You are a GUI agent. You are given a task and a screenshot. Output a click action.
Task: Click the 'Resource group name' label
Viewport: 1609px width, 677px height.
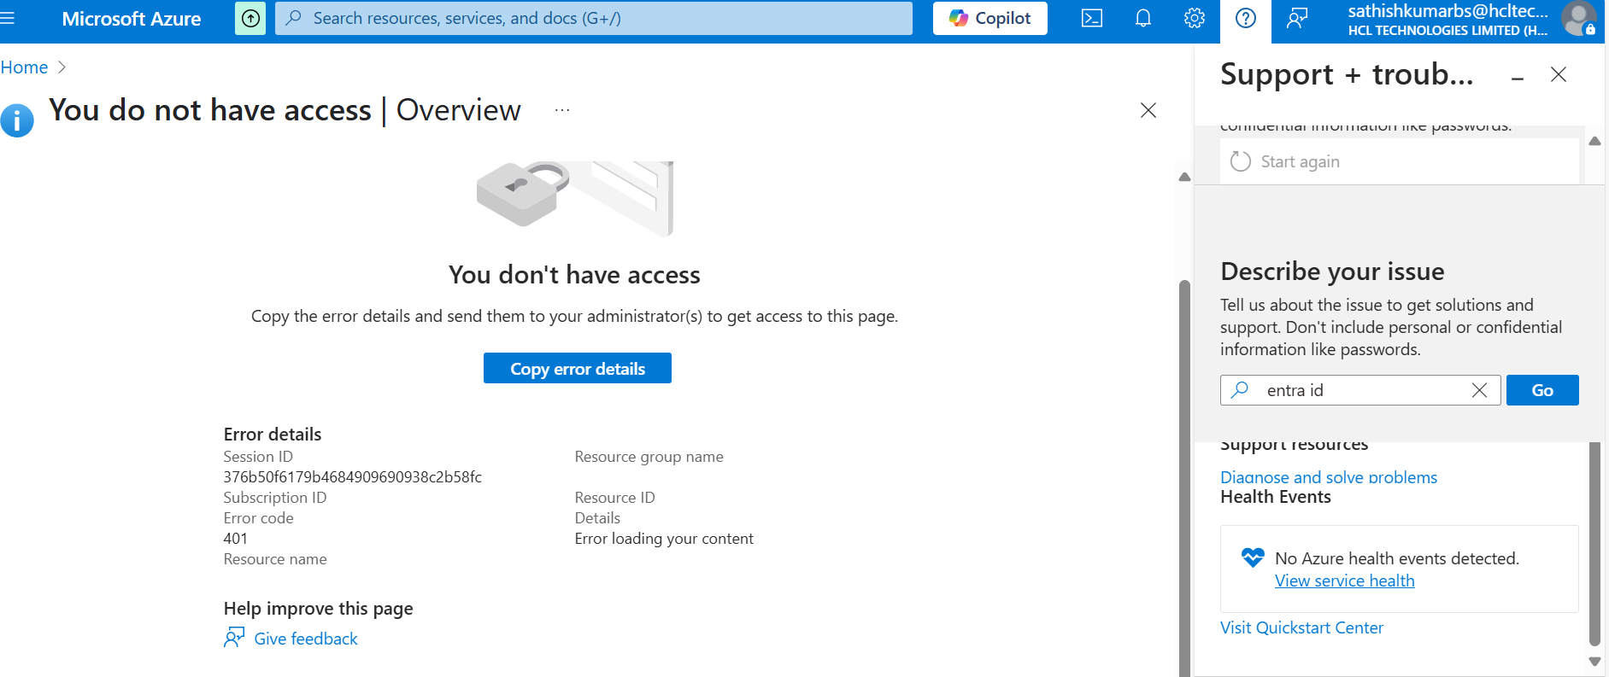[649, 457]
